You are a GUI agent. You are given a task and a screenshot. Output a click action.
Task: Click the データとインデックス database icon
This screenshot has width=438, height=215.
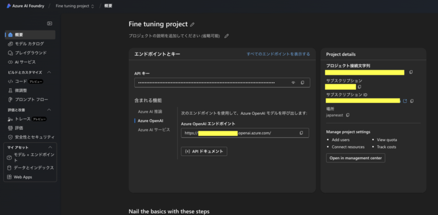click(x=9, y=168)
